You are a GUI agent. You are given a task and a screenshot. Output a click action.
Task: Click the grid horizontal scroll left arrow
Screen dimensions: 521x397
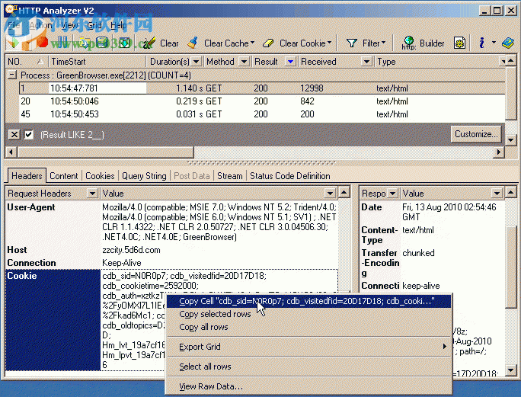tap(11, 152)
